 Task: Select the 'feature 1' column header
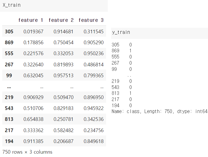click(31, 20)
